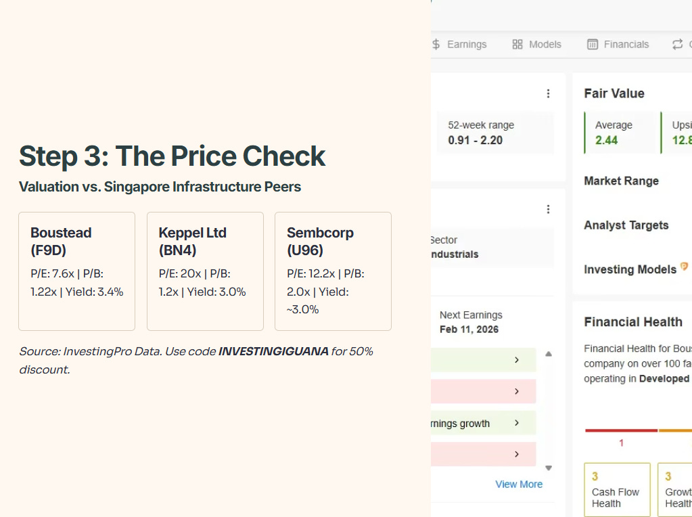692x517 pixels.
Task: Expand the earnings growth row chevron
Action: coord(517,422)
